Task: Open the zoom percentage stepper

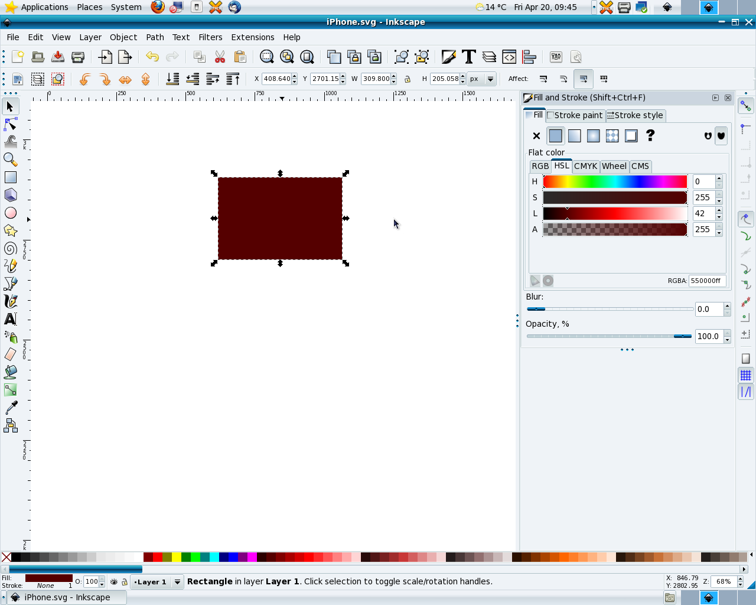Action: tap(740, 581)
